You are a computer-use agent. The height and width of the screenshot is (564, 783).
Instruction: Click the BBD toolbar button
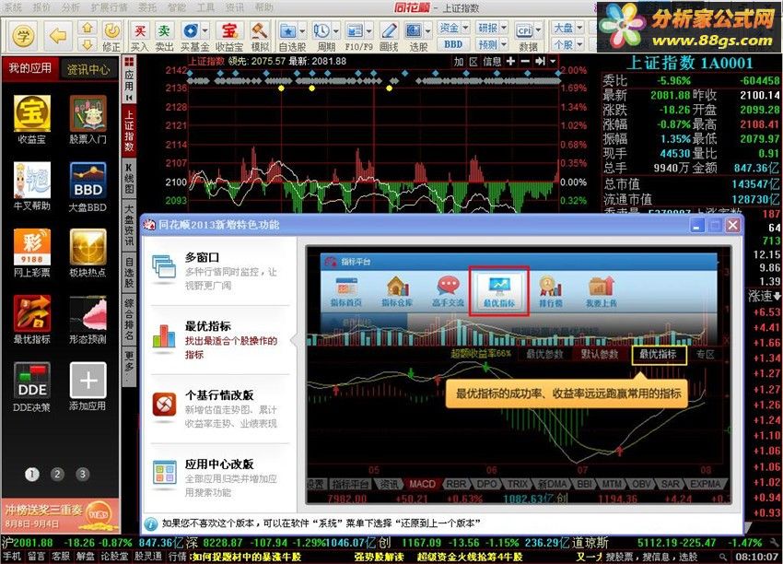[453, 44]
